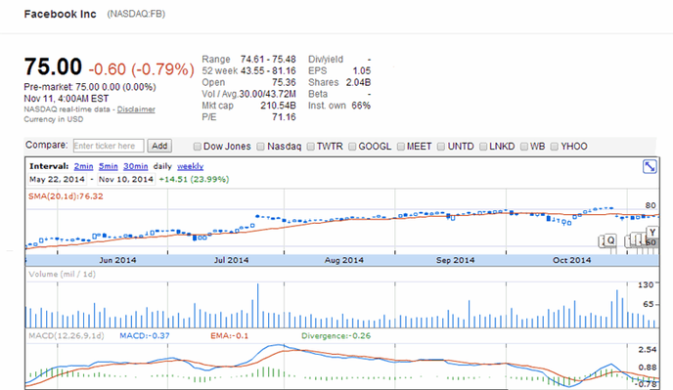Open the Q news flag marker
The width and height of the screenshot is (673, 390).
click(x=610, y=240)
